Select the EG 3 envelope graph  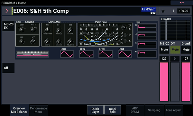pos(147,27)
